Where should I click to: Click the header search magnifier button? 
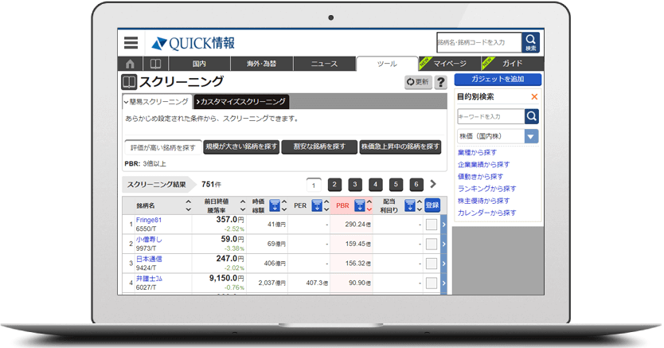tap(530, 43)
